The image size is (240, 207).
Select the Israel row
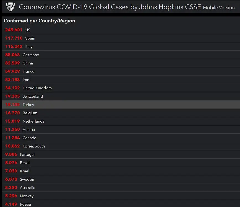[121, 171]
